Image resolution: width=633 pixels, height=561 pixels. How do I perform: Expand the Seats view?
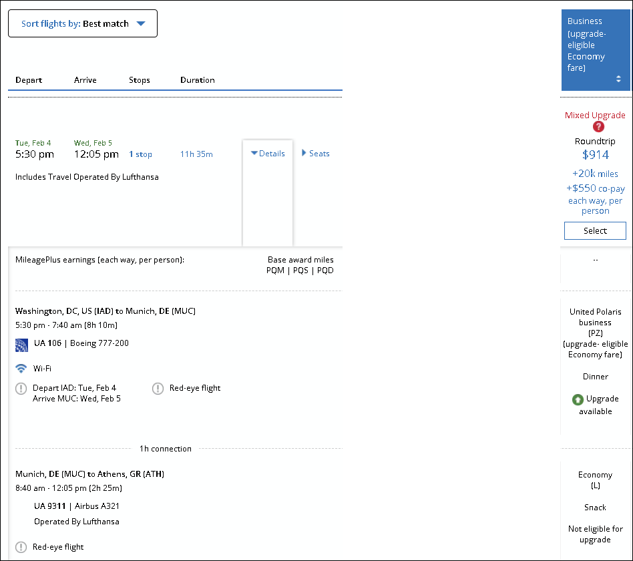click(316, 154)
